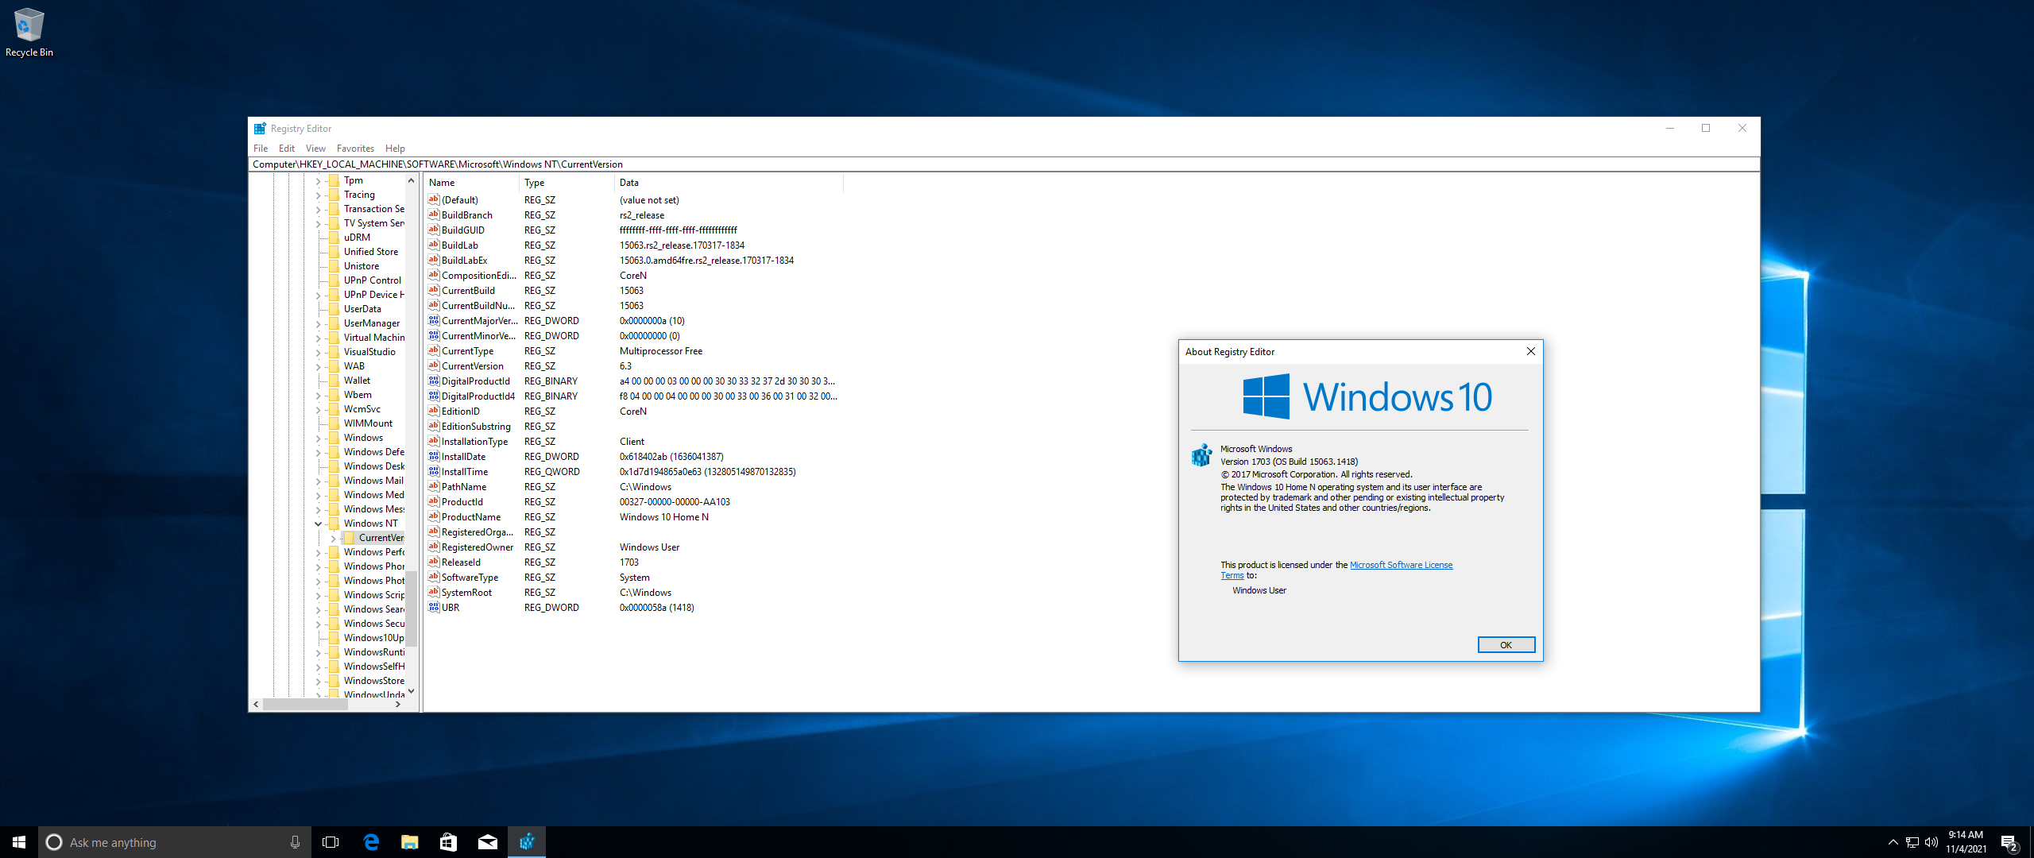Click the tree pane scroll right arrow
Screen dimensions: 2034x858
[398, 704]
